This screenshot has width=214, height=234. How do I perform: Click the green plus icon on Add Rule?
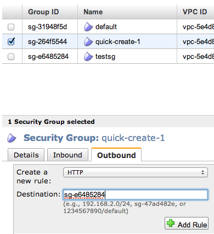coord(171,223)
